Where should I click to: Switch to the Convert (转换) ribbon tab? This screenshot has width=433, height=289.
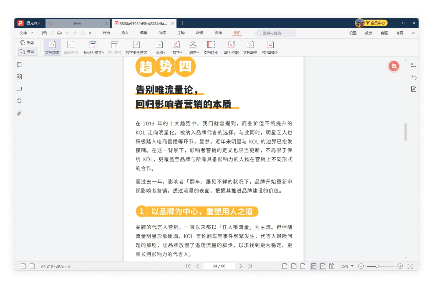click(200, 33)
